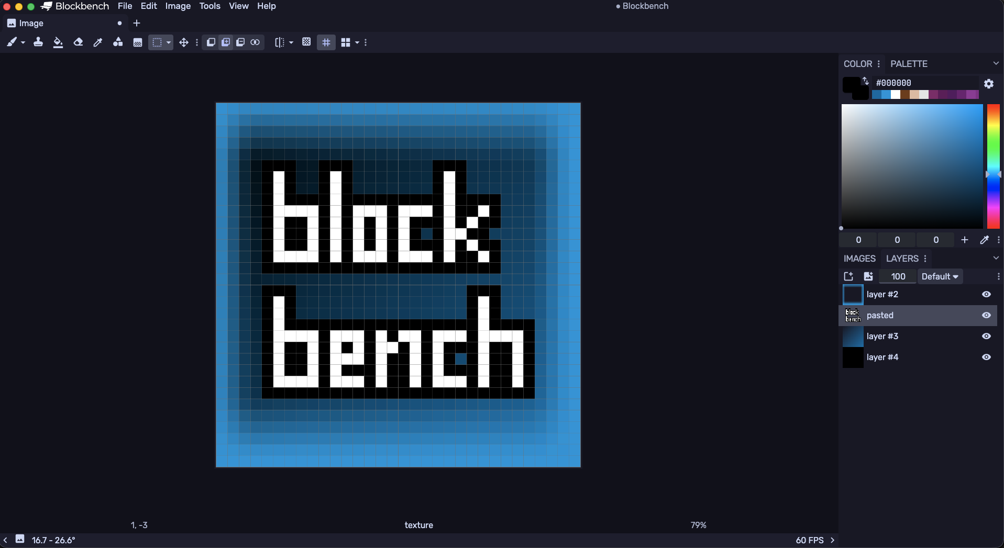Screen dimensions: 1004x548
Task: Open the Tools menu
Action: pos(209,6)
